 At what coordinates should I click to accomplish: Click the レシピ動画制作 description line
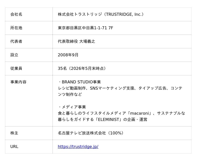(120, 88)
